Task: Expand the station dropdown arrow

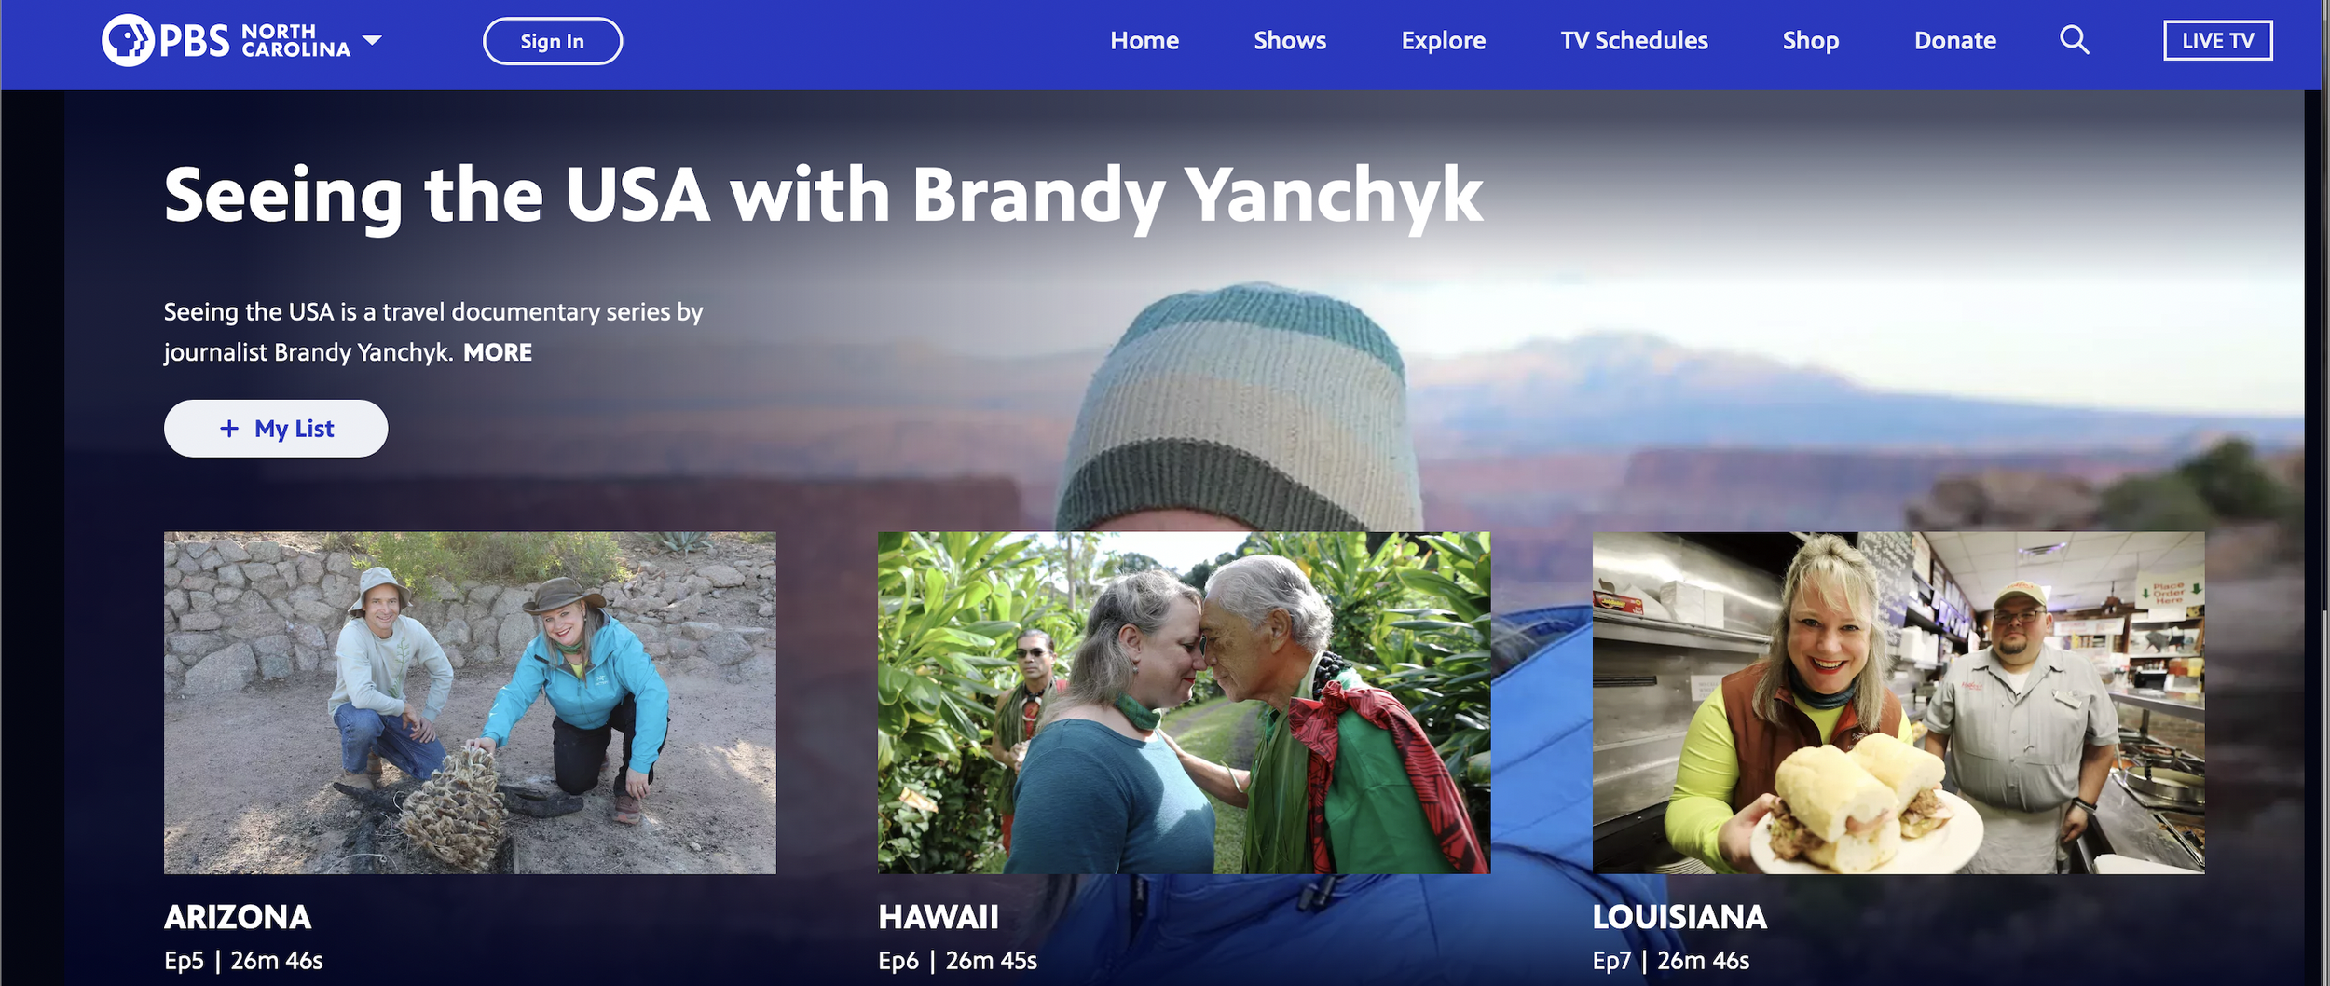Action: coord(372,40)
